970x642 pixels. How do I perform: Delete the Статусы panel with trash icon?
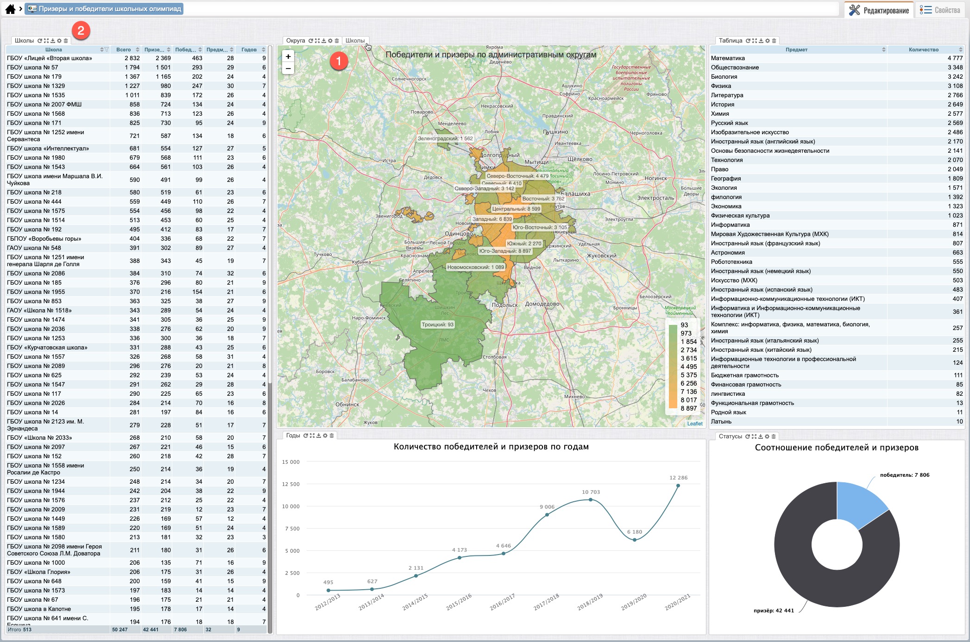[x=774, y=436]
